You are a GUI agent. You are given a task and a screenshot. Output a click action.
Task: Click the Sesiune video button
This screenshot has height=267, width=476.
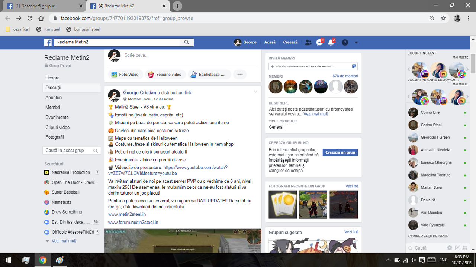(165, 75)
